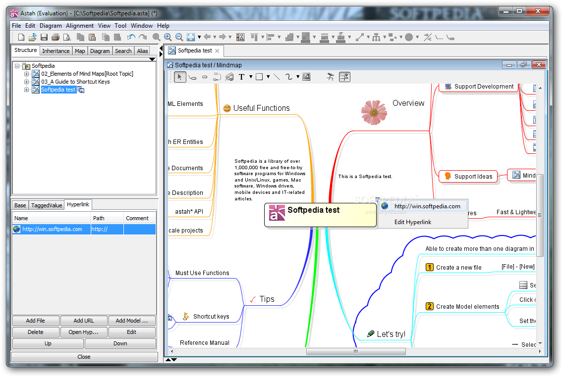Image resolution: width=563 pixels, height=377 pixels.
Task: Open the smiley icon dropdown arrow
Action: [x=417, y=37]
